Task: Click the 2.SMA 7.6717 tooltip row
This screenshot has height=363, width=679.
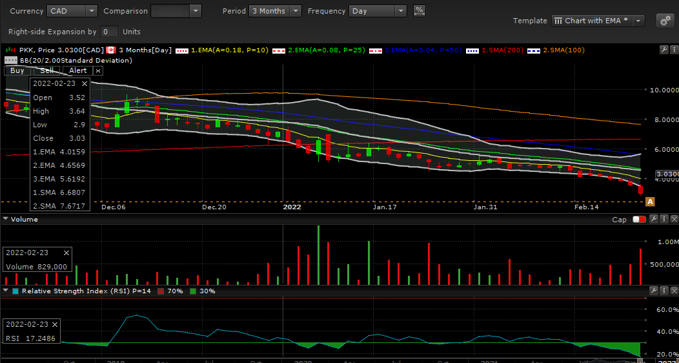Action: (59, 206)
